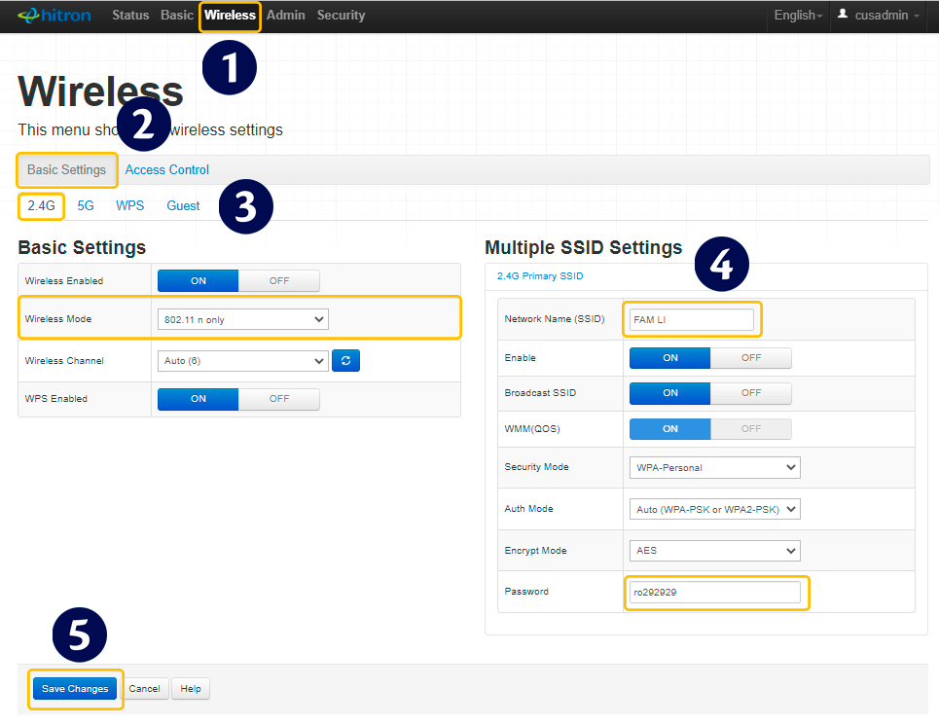Go to the Basic menu
Viewport: 939px width, 725px height.
[x=177, y=15]
